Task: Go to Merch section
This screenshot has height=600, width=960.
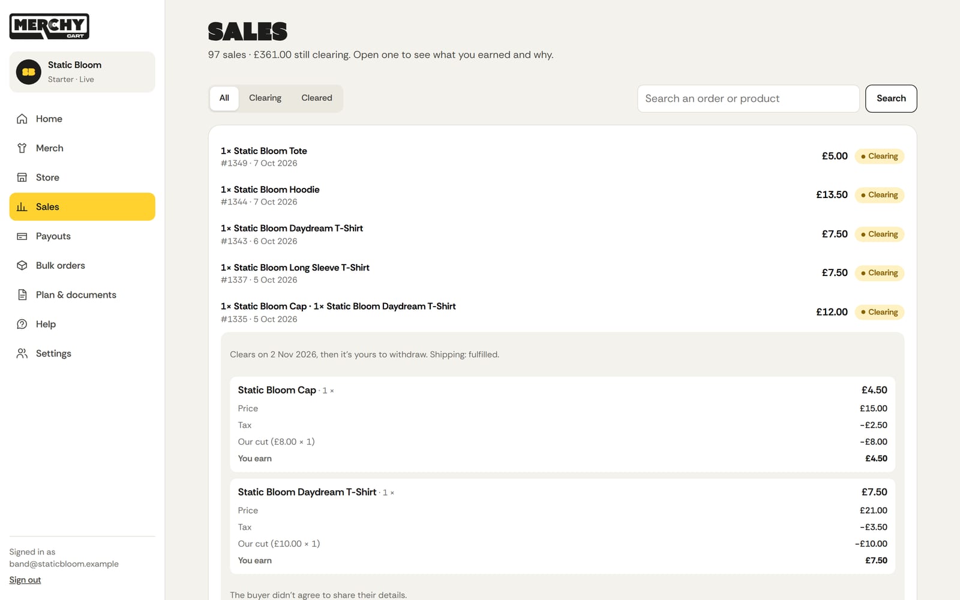Action: click(x=82, y=148)
